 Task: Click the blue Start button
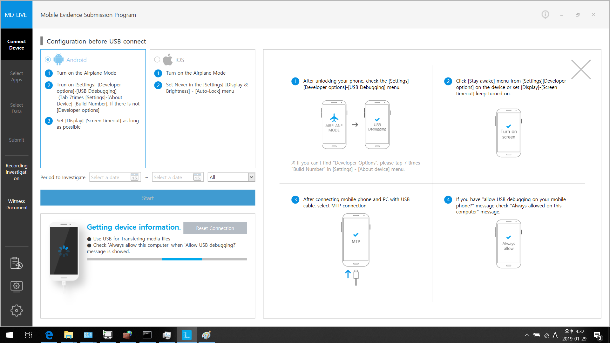click(148, 198)
